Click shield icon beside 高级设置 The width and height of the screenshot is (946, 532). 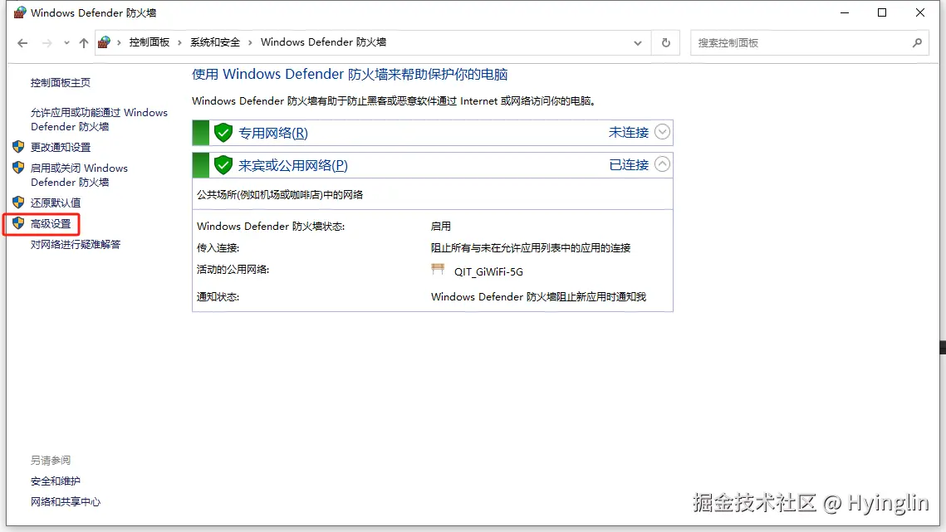[x=18, y=223]
